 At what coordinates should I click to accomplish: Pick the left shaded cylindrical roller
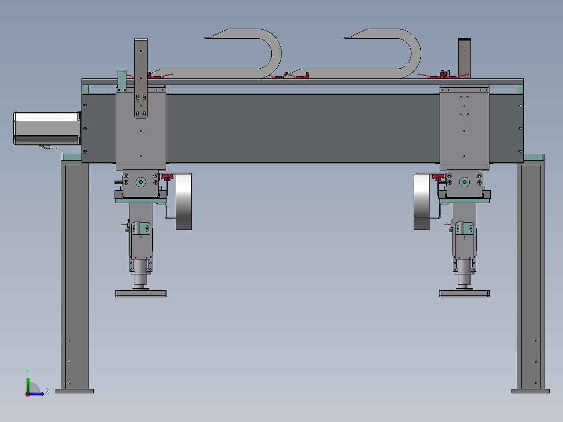184,202
